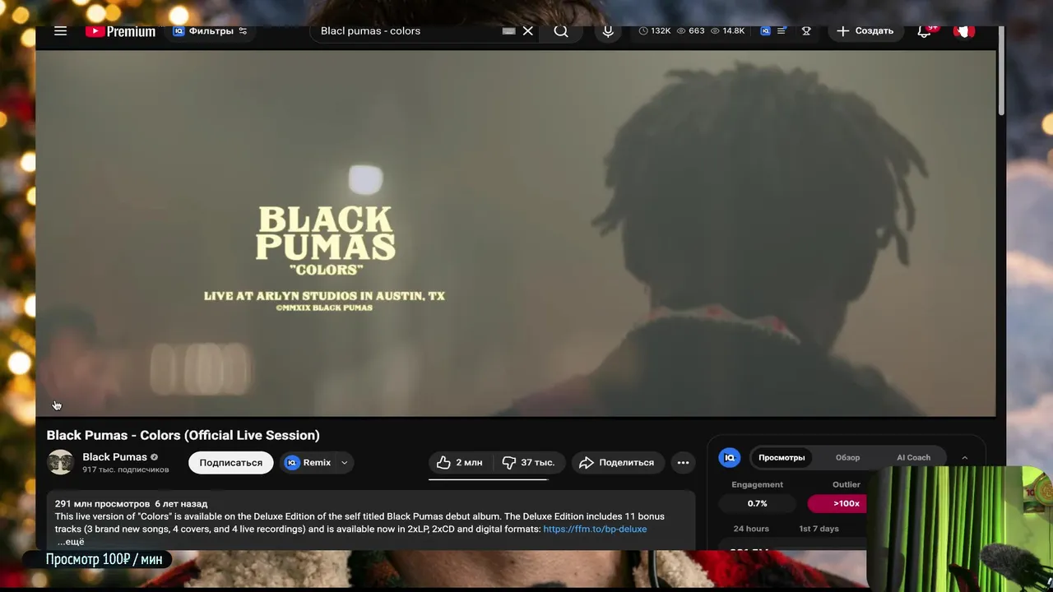Viewport: 1053px width, 592px height.
Task: Switch to the Обзор tab
Action: [847, 458]
